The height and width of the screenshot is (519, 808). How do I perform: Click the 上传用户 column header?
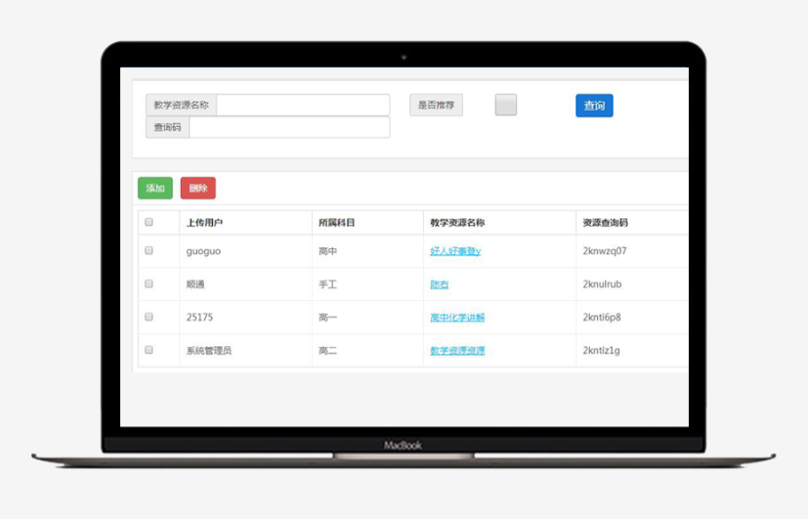[204, 223]
